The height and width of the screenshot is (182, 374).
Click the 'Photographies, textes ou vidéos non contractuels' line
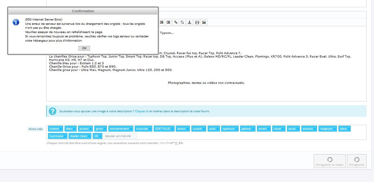[x=206, y=83]
